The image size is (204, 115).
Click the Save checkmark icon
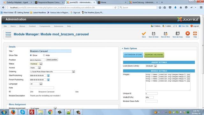(x=144, y=34)
